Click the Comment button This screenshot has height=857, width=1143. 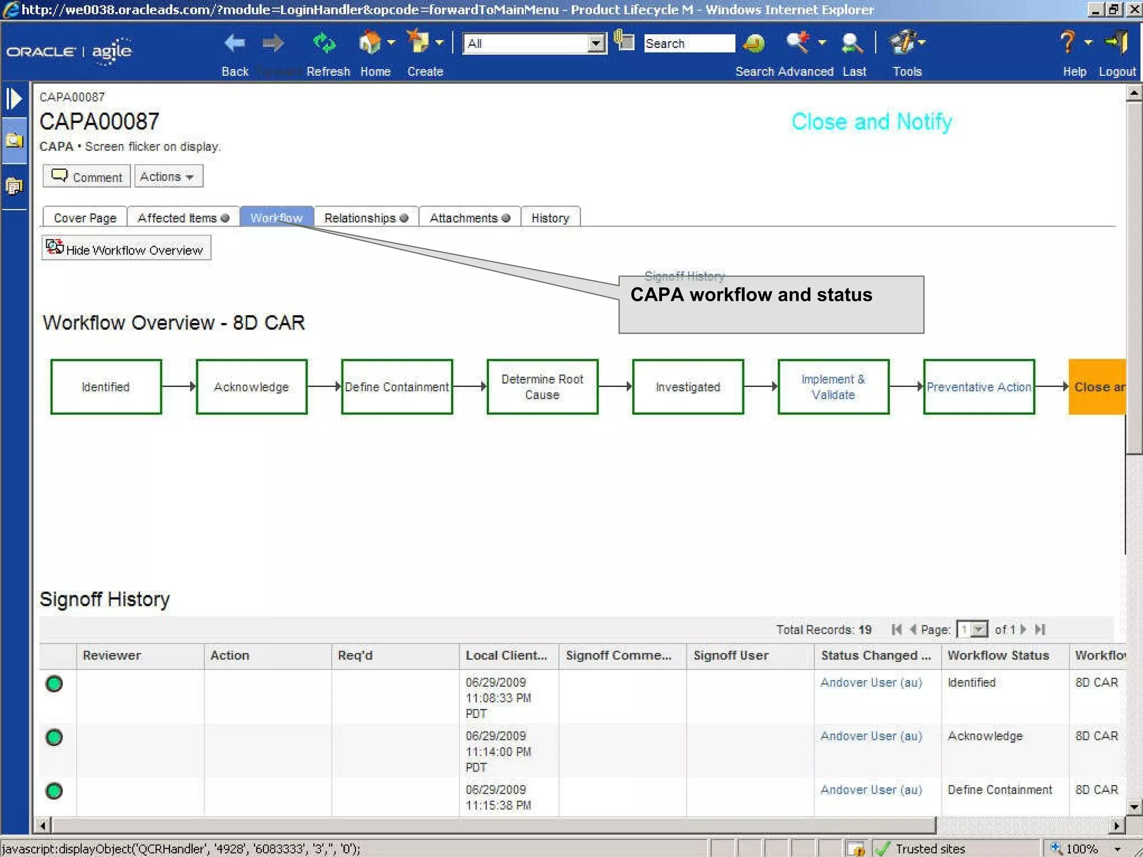click(87, 176)
